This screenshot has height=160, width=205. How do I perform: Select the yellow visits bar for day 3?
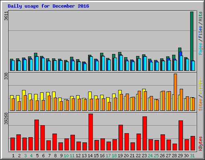24,93
